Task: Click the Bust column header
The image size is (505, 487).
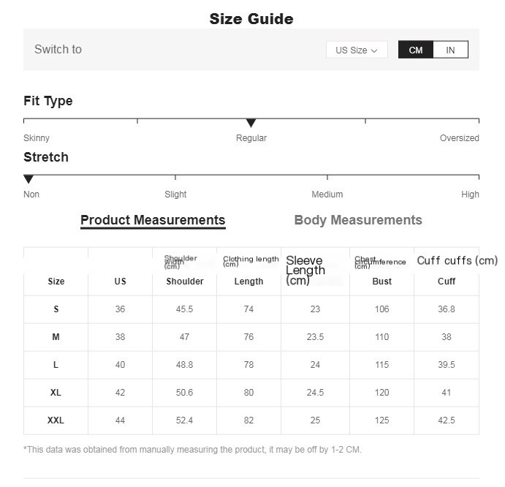Action: tap(382, 282)
